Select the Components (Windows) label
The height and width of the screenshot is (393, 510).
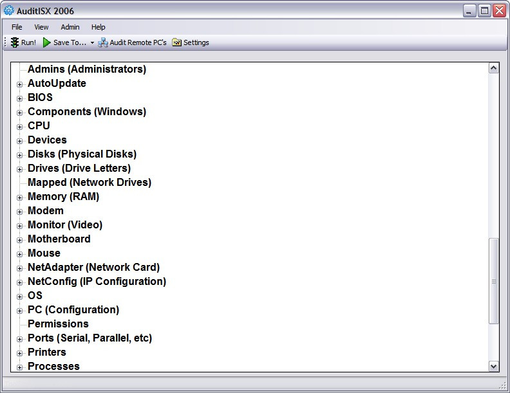click(x=87, y=112)
